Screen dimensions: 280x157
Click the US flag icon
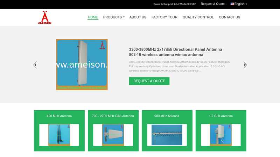[x=232, y=4]
